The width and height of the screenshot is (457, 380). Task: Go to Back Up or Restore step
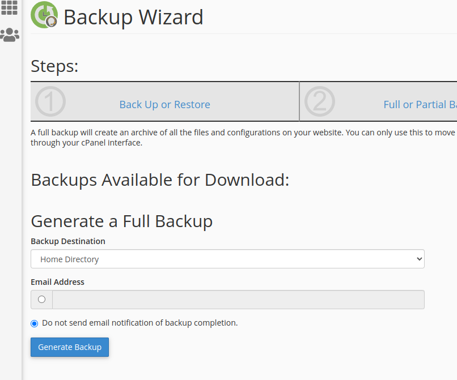click(x=164, y=105)
